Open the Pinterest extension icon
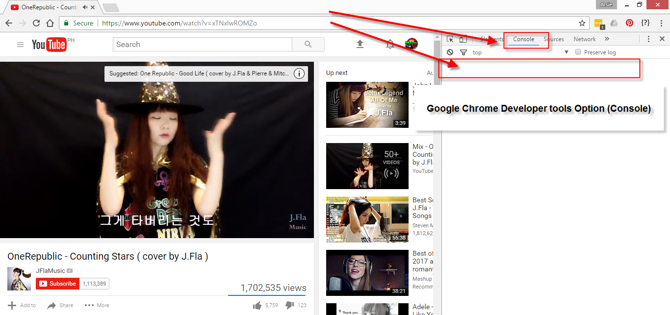This screenshot has width=670, height=315. coord(629,23)
